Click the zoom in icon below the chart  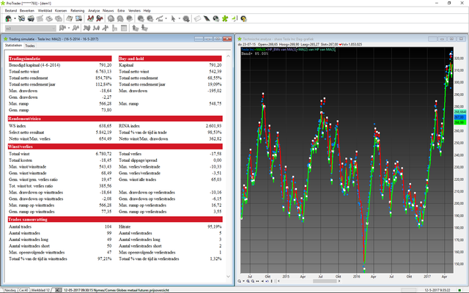248,281
